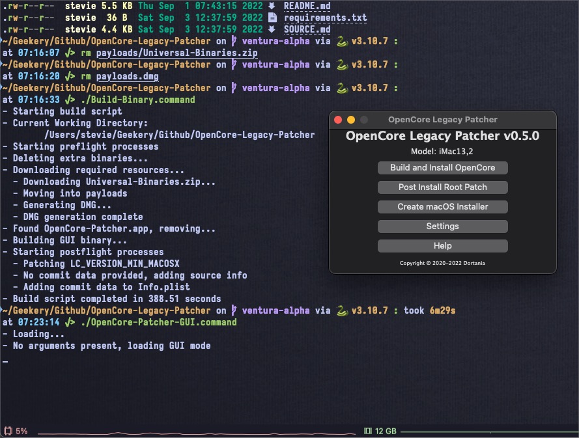Click 'Starting postflight processes' output line
This screenshot has height=438, width=579.
89,252
